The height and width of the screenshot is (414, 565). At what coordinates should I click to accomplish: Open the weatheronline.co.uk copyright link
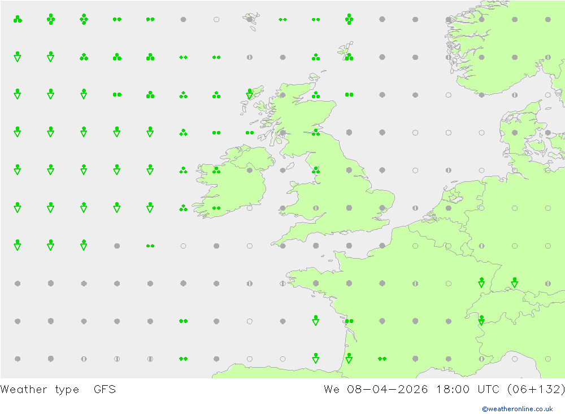point(517,409)
